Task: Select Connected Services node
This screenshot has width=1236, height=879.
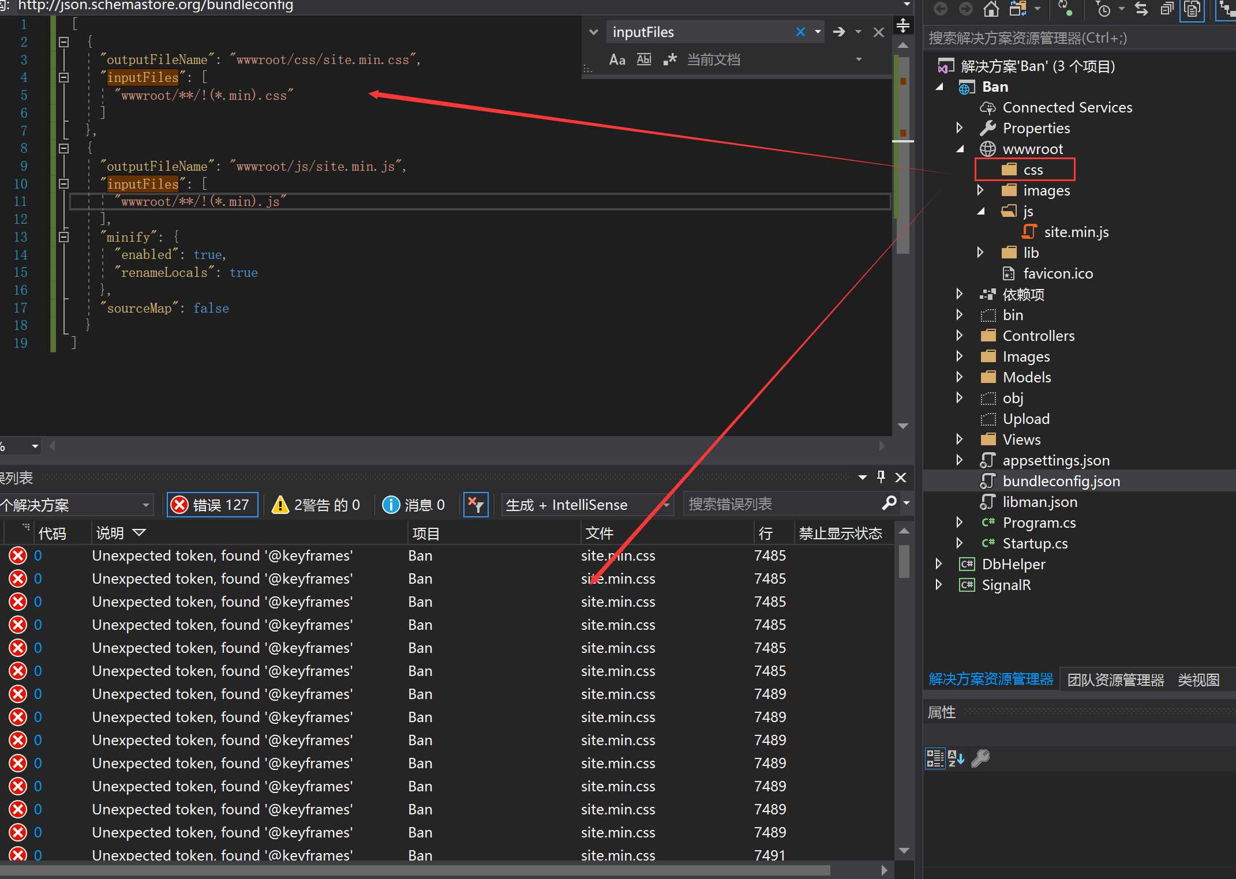Action: 1067,107
